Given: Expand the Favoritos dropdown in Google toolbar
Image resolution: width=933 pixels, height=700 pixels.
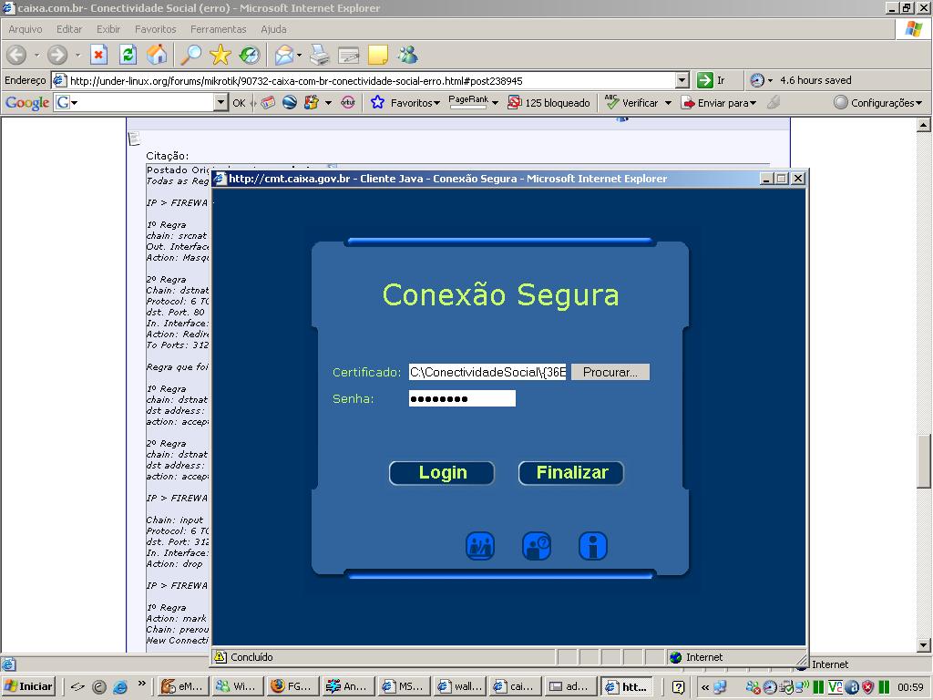Looking at the screenshot, I should [436, 103].
